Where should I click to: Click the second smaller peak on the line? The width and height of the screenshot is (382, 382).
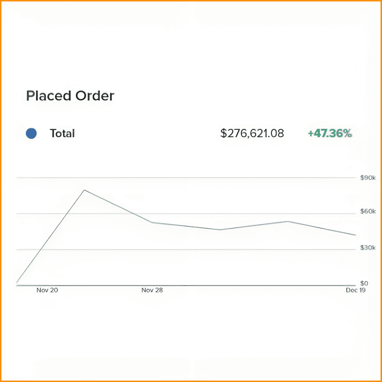click(288, 222)
